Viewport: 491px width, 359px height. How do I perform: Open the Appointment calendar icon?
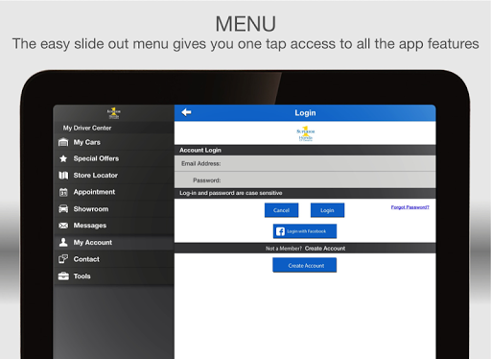point(63,192)
